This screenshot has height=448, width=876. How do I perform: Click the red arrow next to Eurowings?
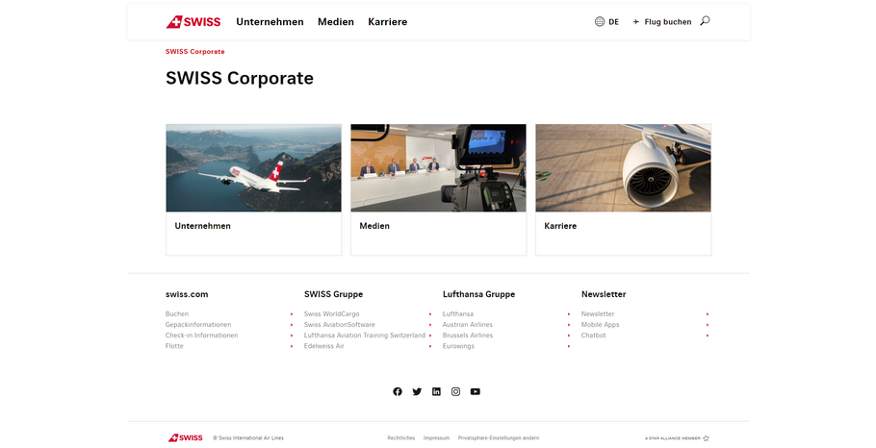[x=569, y=346]
